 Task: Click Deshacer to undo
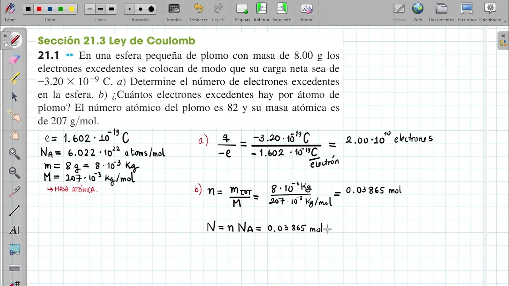[x=198, y=12]
